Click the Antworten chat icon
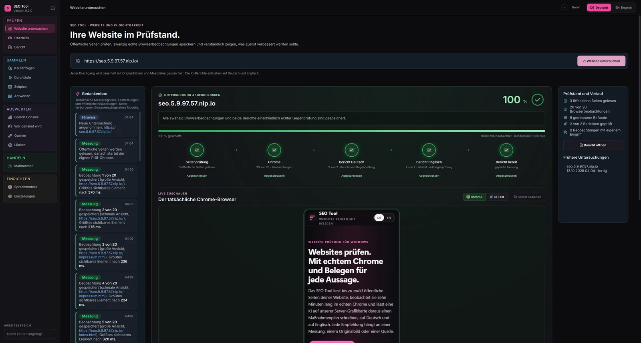The width and height of the screenshot is (641, 343). (x=10, y=96)
